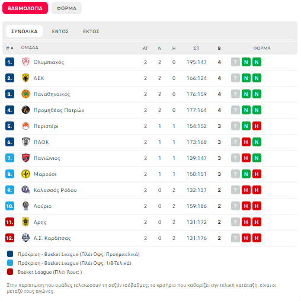Sort table by the # rank arrow
The image size is (301, 301).
(x=9, y=48)
